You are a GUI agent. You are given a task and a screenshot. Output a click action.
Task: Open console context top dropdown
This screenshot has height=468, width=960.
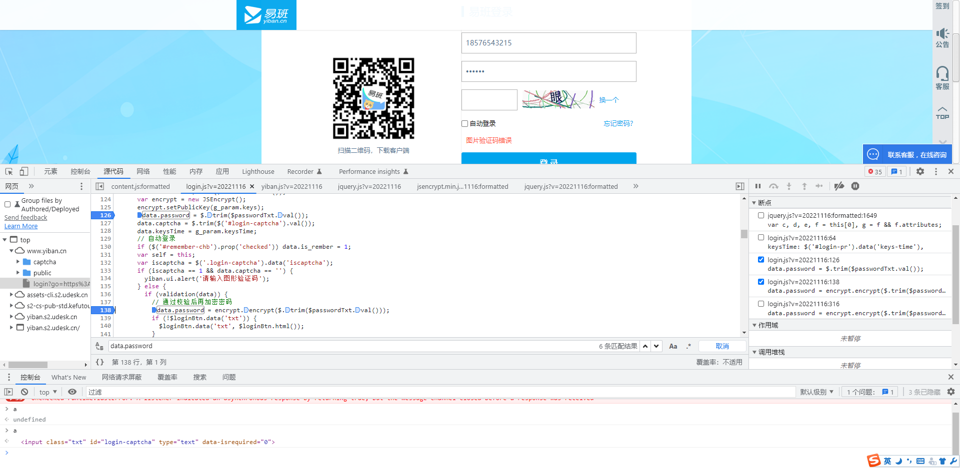point(48,392)
